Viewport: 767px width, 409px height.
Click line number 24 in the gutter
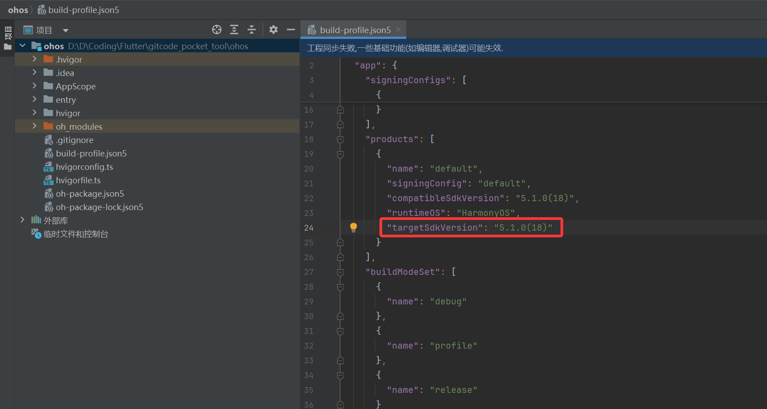(309, 228)
